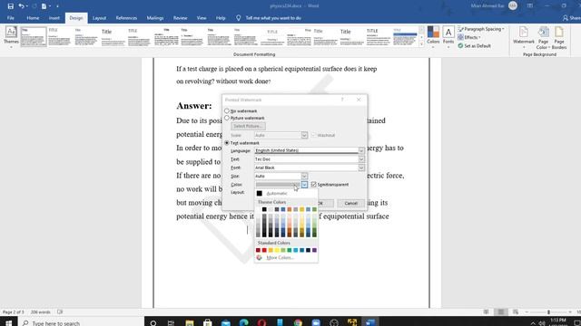Undo the last action
Image resolution: width=581 pixels, height=326 pixels.
(22, 6)
